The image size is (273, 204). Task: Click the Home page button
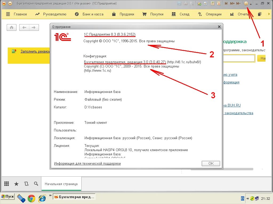pos(11,27)
